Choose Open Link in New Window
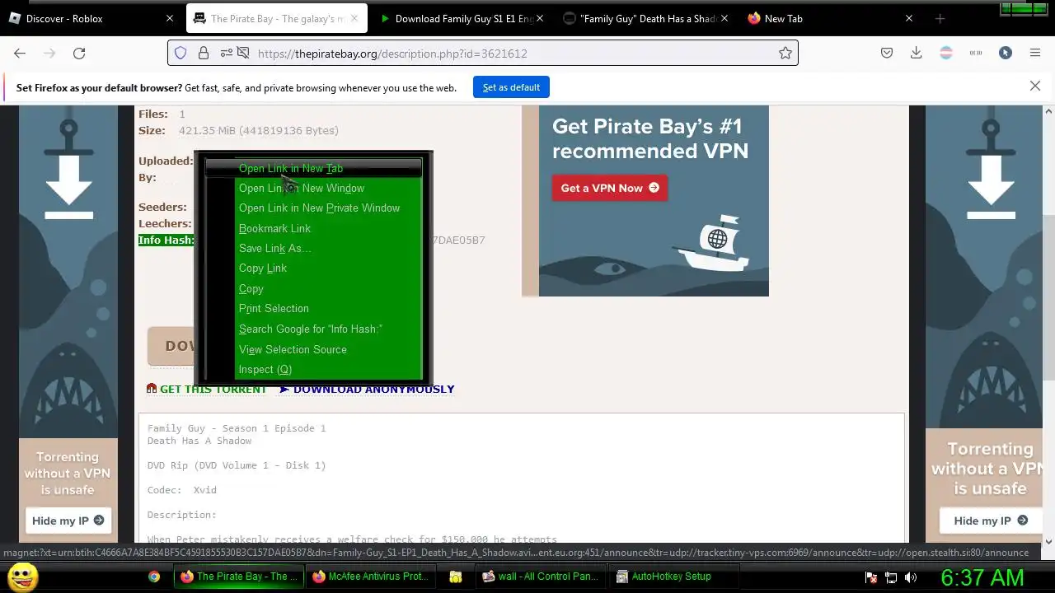The height and width of the screenshot is (593, 1055). point(313,188)
